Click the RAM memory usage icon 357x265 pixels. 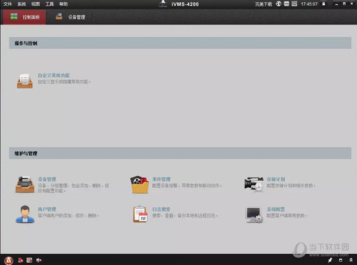point(295,4)
